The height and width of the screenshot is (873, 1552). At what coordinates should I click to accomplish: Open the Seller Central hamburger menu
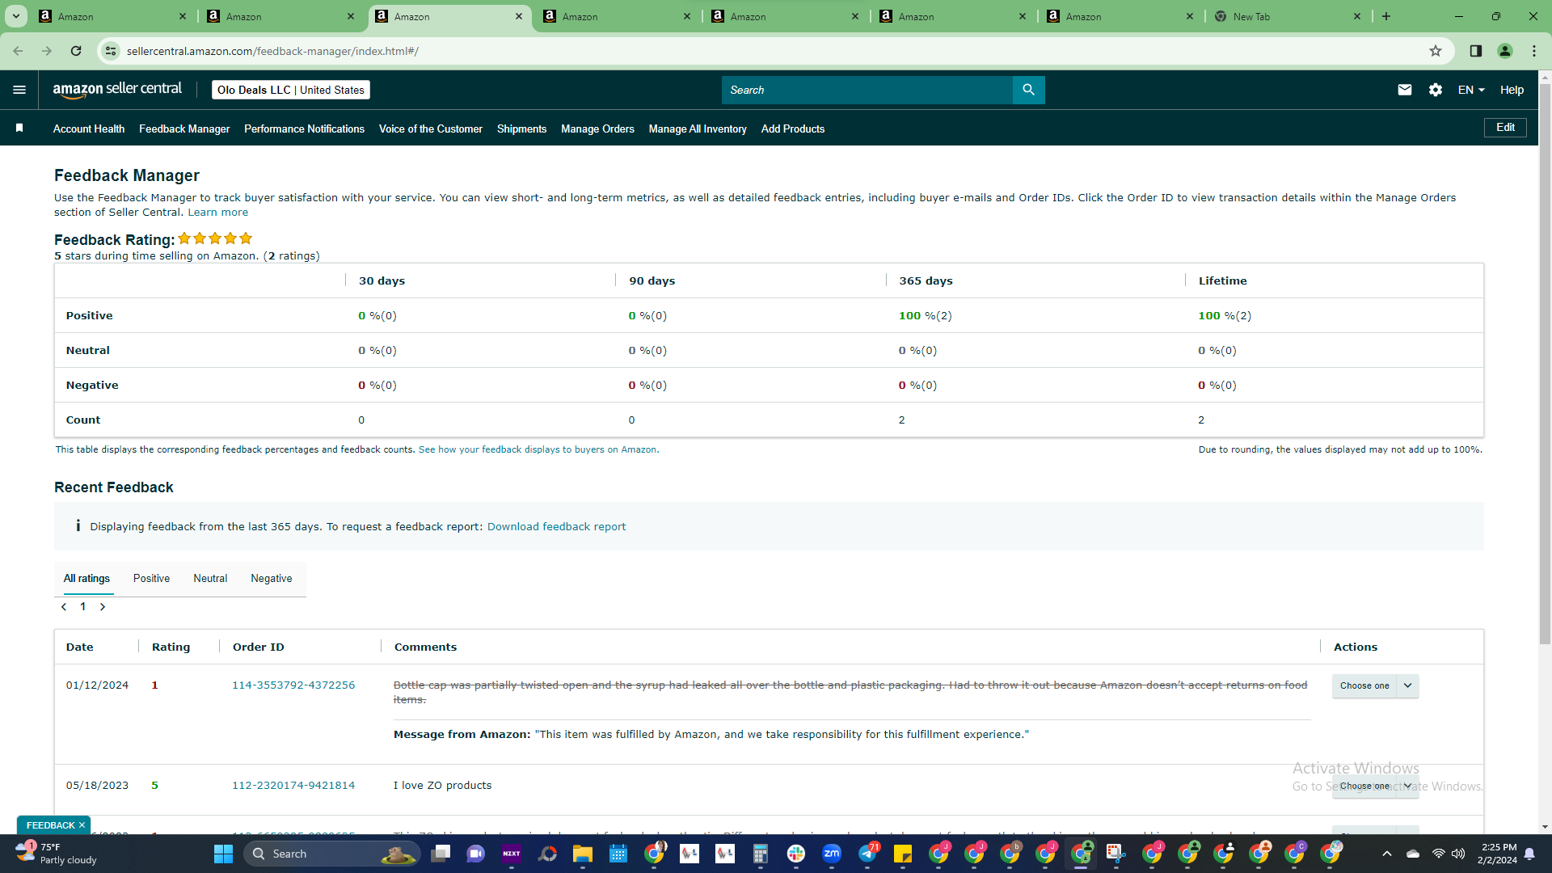click(19, 90)
